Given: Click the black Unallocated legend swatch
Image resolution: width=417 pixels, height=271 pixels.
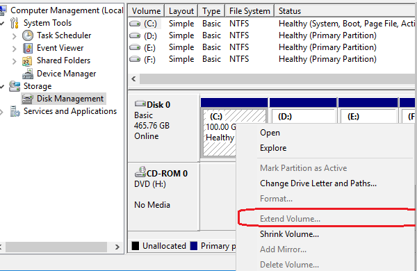Looking at the screenshot, I should coord(136,246).
